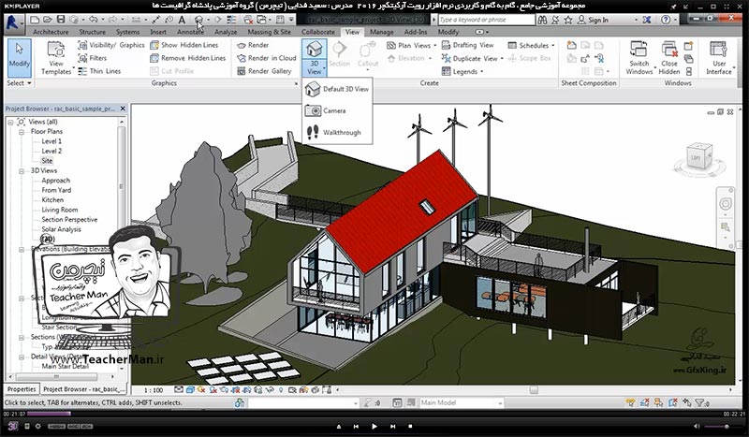The height and width of the screenshot is (437, 749).
Task: Open the Schedules dropdown
Action: (531, 45)
